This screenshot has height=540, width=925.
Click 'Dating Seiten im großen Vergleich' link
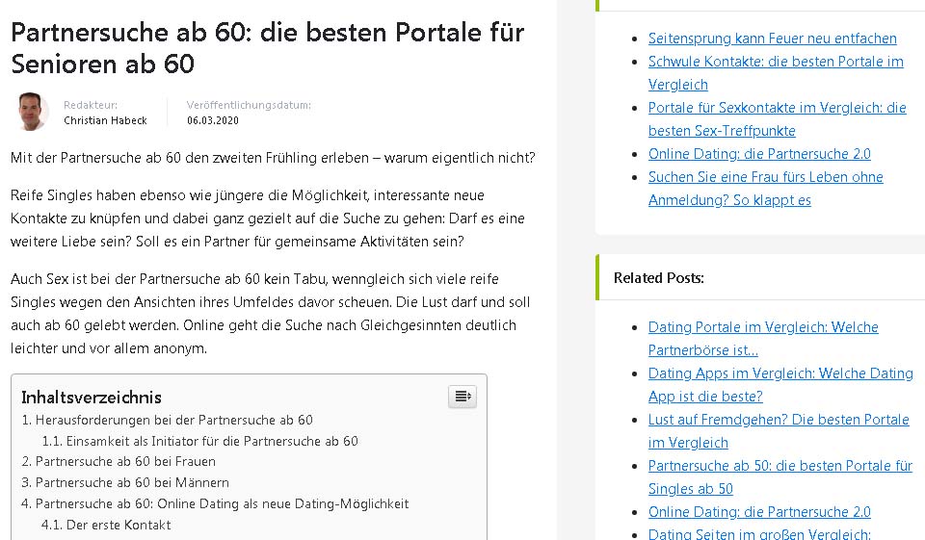[x=759, y=534]
